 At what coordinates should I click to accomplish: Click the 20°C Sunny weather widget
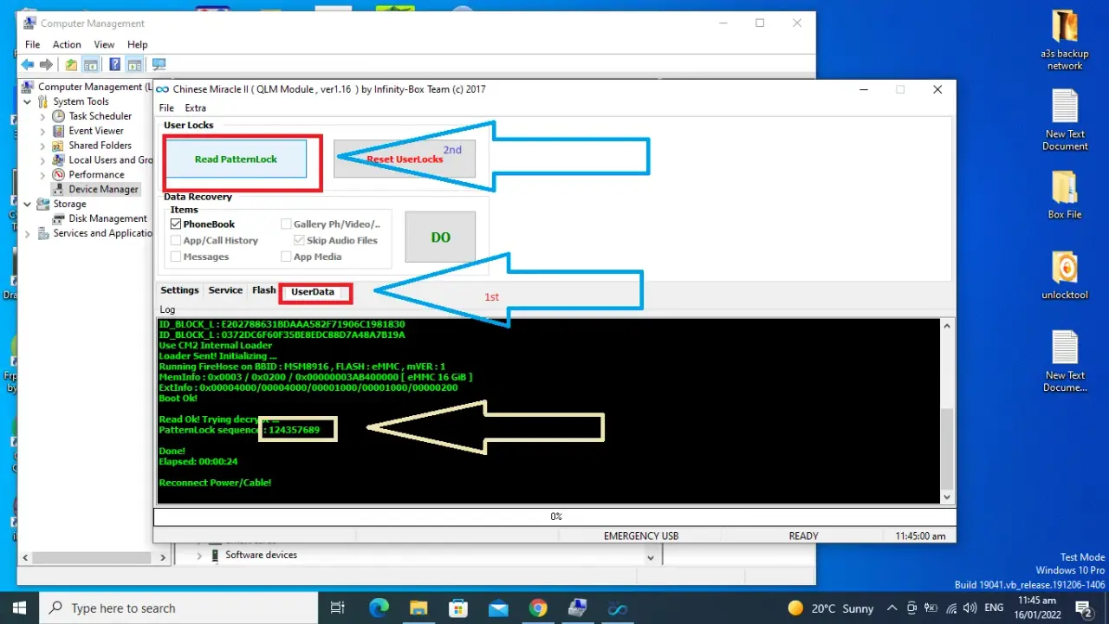[831, 608]
